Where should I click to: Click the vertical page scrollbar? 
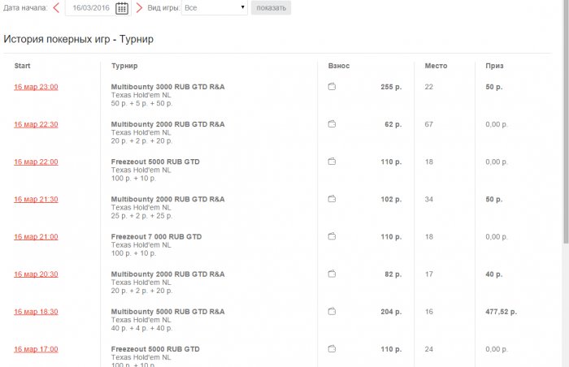coord(565,122)
